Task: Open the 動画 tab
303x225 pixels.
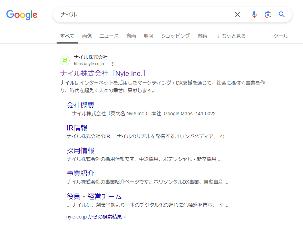Action: tap(131, 36)
